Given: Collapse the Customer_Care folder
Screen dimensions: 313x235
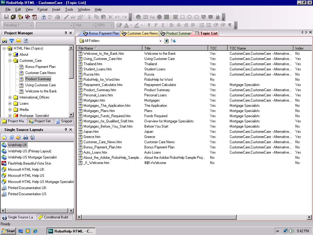Looking at the screenshot, I should (x=10, y=61).
